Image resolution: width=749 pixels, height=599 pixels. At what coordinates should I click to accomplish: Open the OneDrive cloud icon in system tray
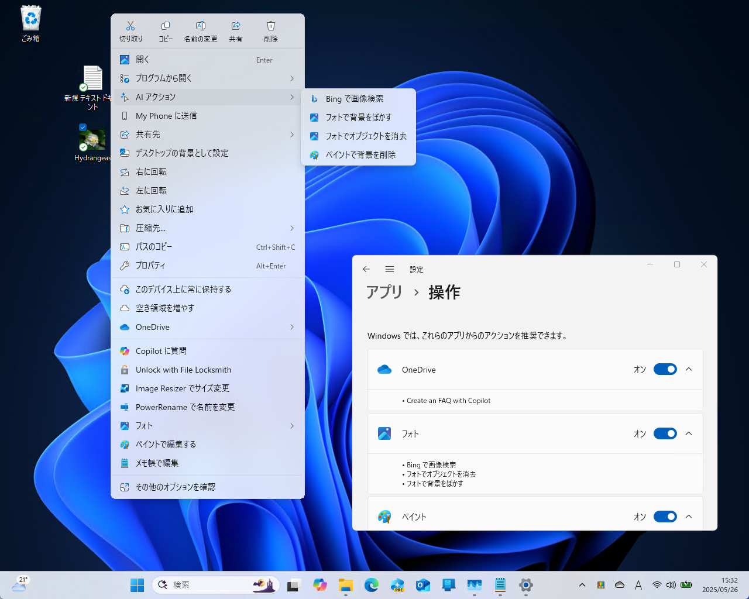pos(620,584)
